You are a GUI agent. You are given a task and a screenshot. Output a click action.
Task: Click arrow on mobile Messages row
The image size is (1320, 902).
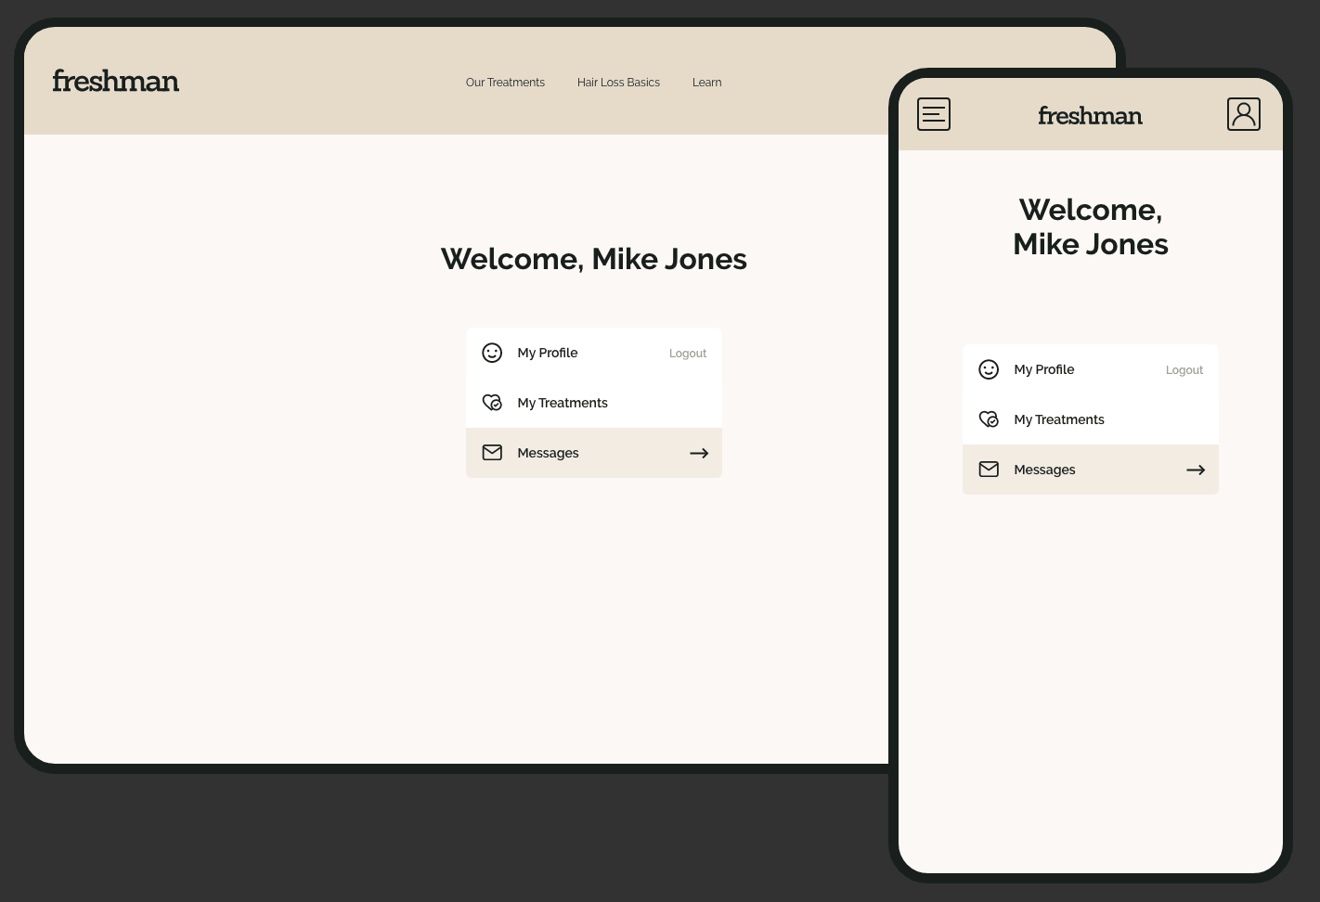1196,470
